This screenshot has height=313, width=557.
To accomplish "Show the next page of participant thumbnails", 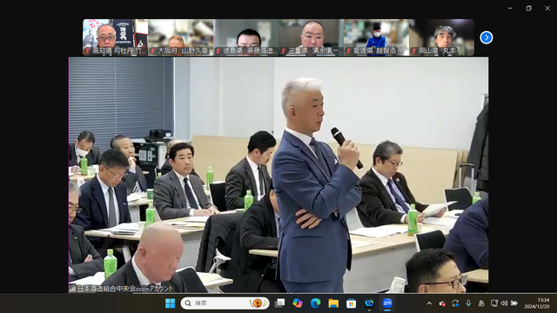I will 486,37.
